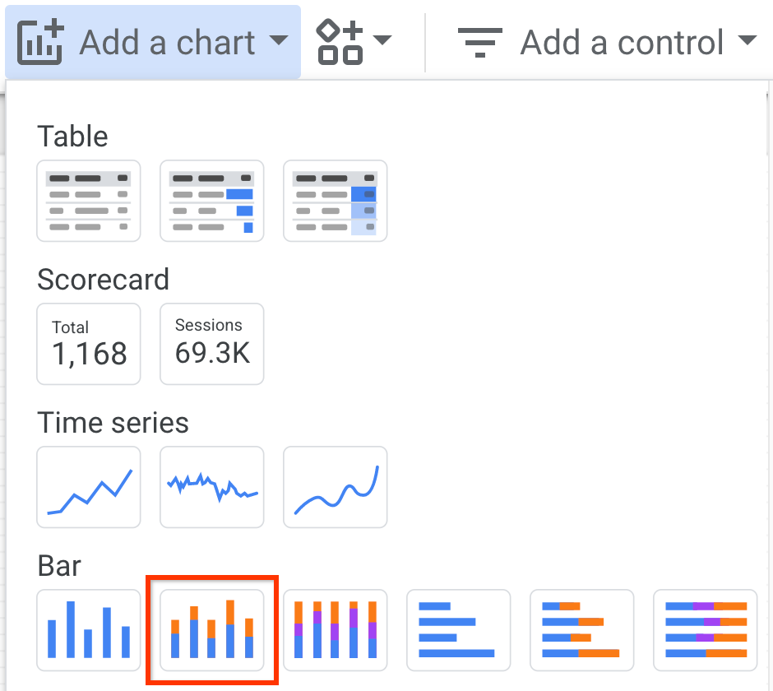The image size is (773, 691).
Task: Insert the table with heatmap chart
Action: (x=335, y=201)
